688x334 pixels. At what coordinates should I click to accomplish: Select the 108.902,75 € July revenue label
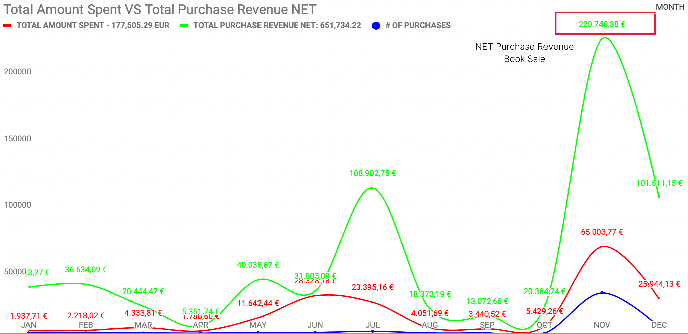(x=372, y=173)
